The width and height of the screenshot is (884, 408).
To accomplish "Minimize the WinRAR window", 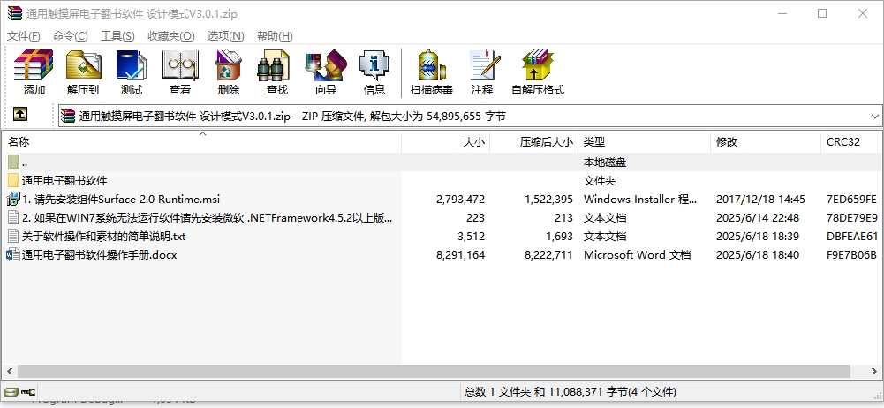I will coord(782,13).
